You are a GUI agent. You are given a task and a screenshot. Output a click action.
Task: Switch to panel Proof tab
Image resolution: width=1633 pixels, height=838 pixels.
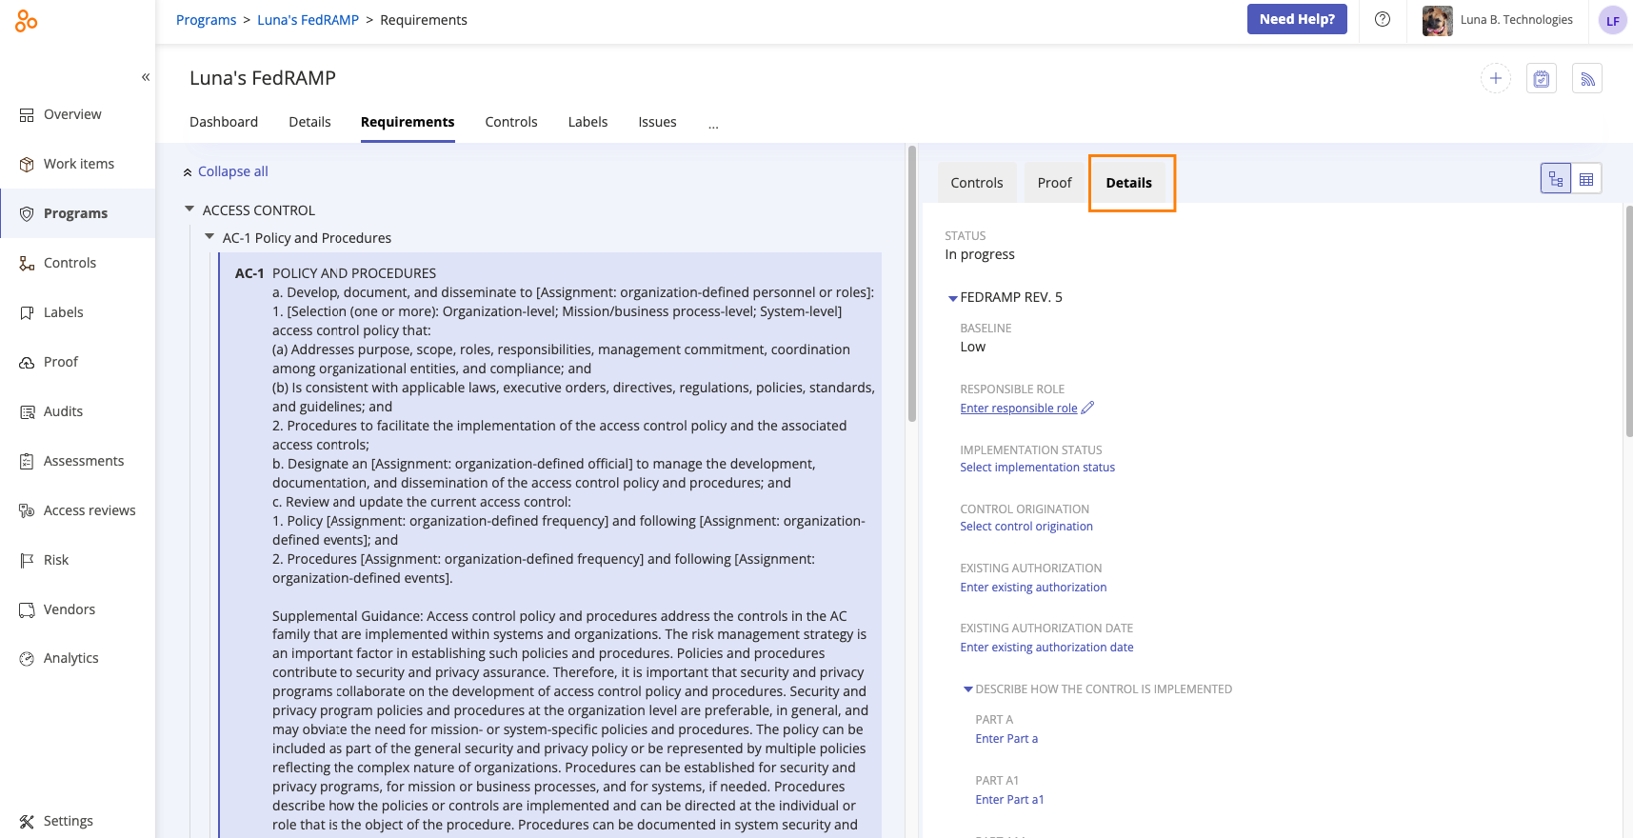pyautogui.click(x=1055, y=183)
